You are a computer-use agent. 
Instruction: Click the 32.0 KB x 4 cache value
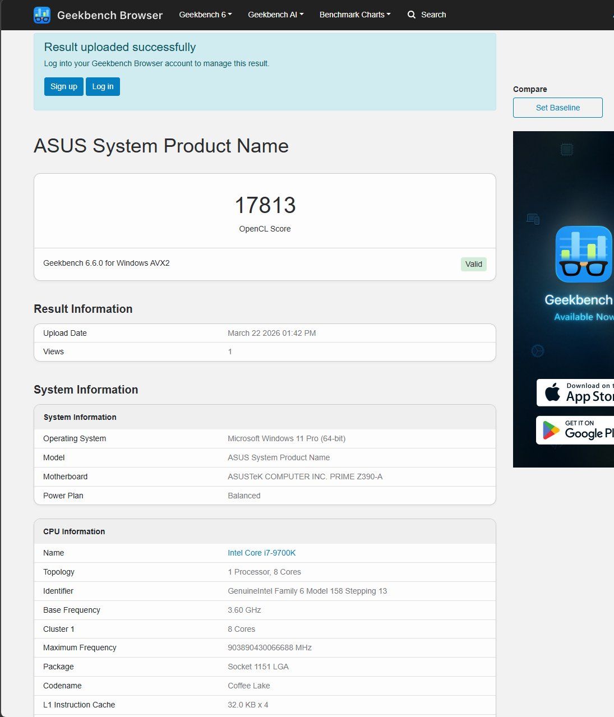point(248,705)
